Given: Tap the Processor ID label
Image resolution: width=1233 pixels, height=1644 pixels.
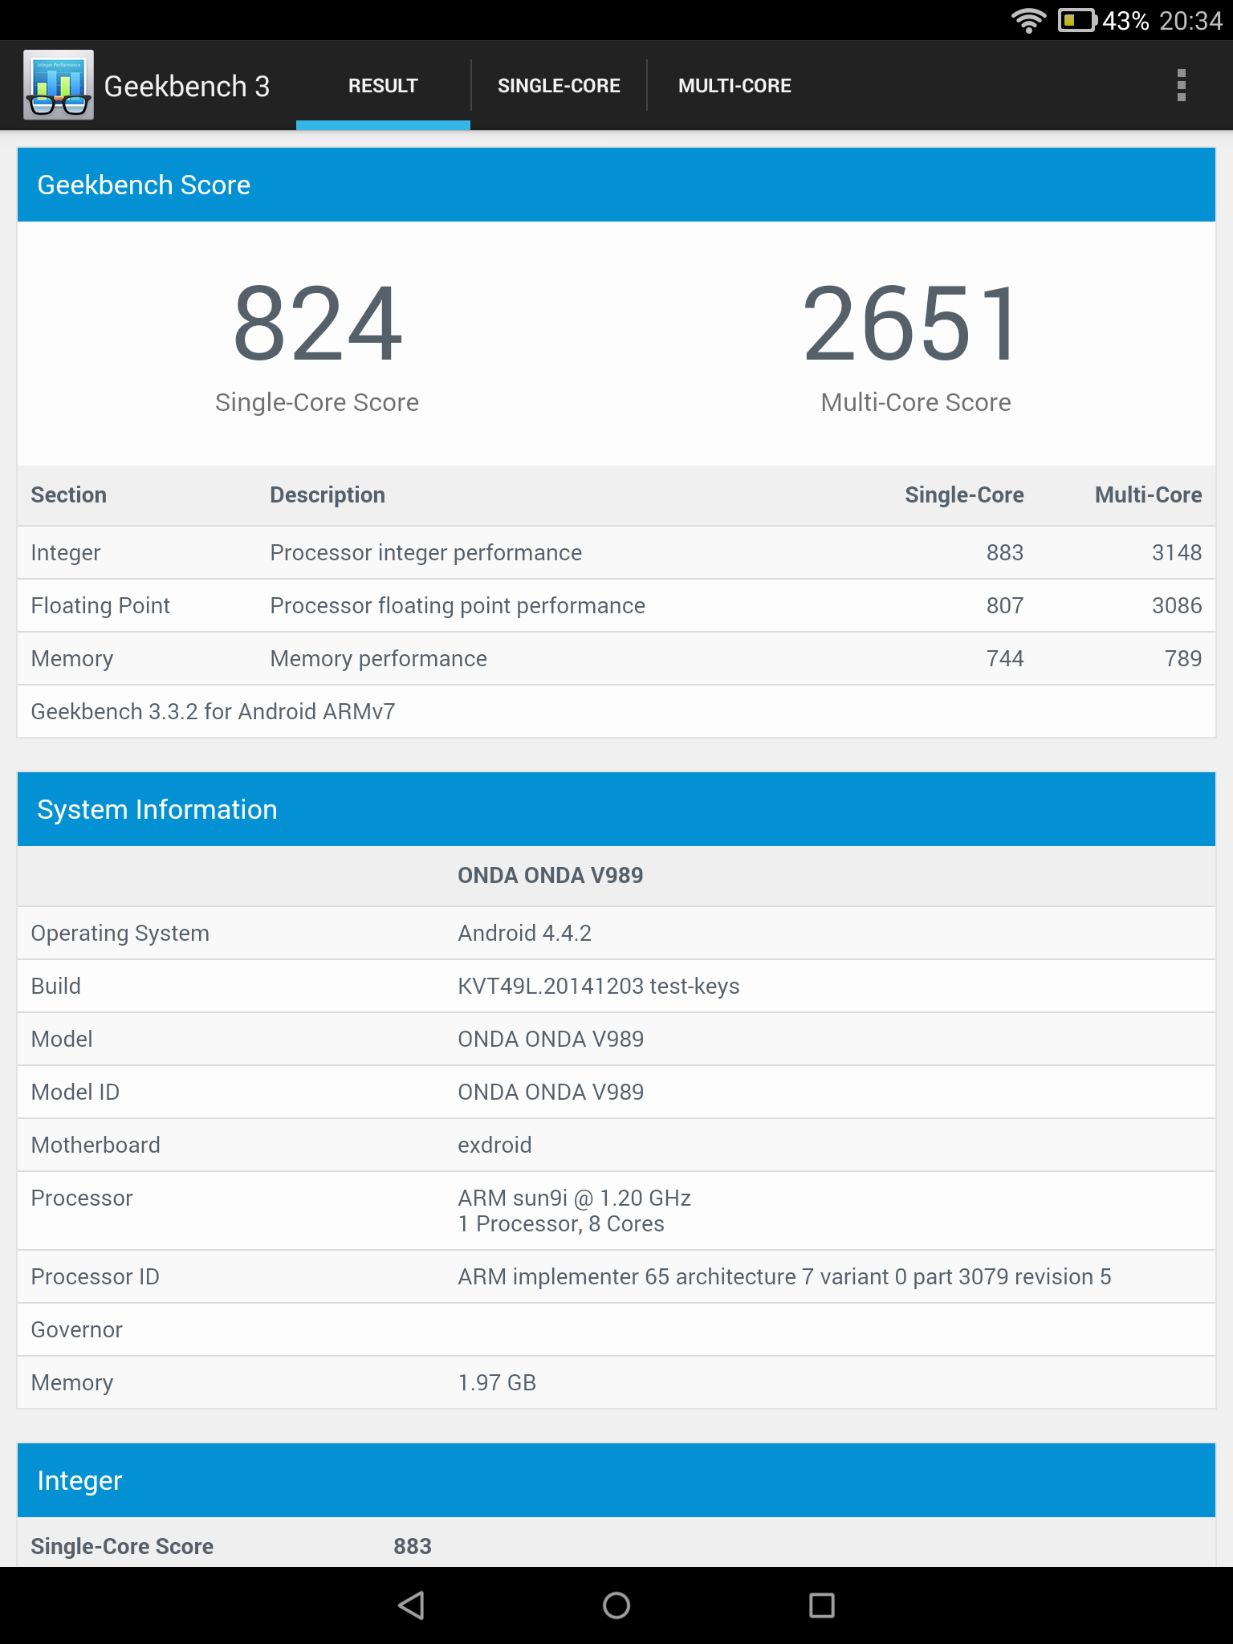Looking at the screenshot, I should click(x=95, y=1276).
